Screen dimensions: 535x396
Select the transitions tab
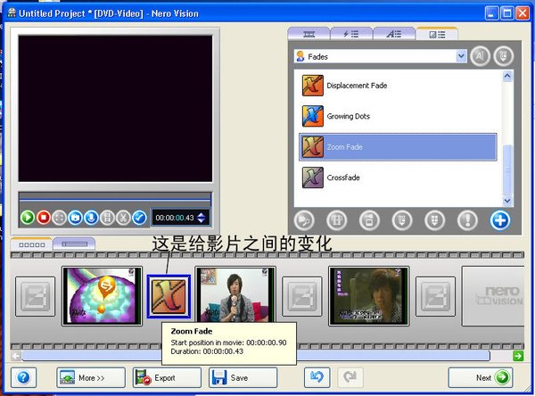click(x=437, y=34)
